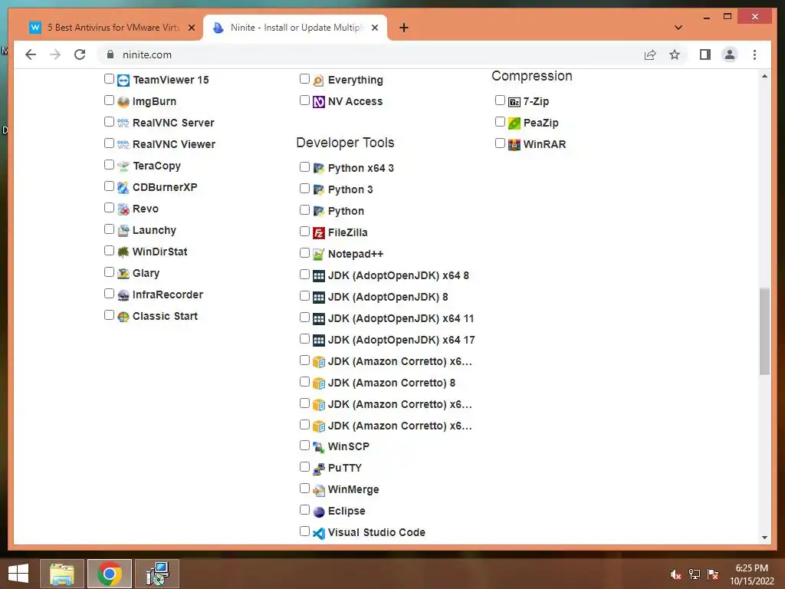Select the JDK (Amazon Corretto) 8 checkbox
This screenshot has height=589, width=785.
coord(304,382)
